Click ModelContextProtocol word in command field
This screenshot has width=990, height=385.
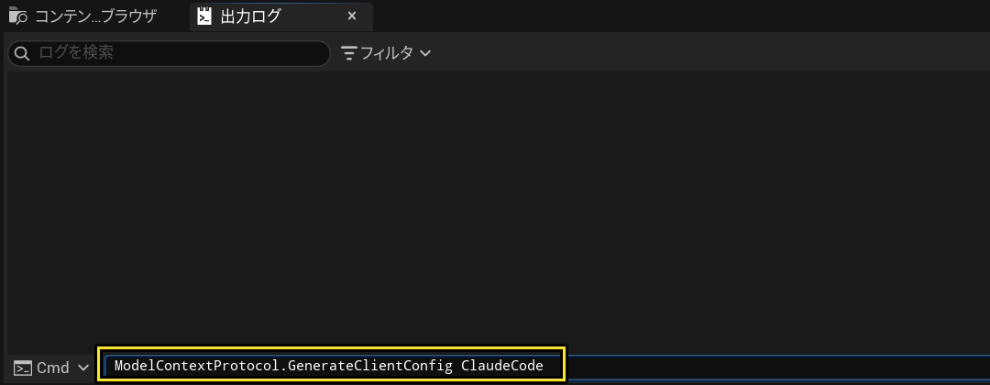click(x=196, y=366)
